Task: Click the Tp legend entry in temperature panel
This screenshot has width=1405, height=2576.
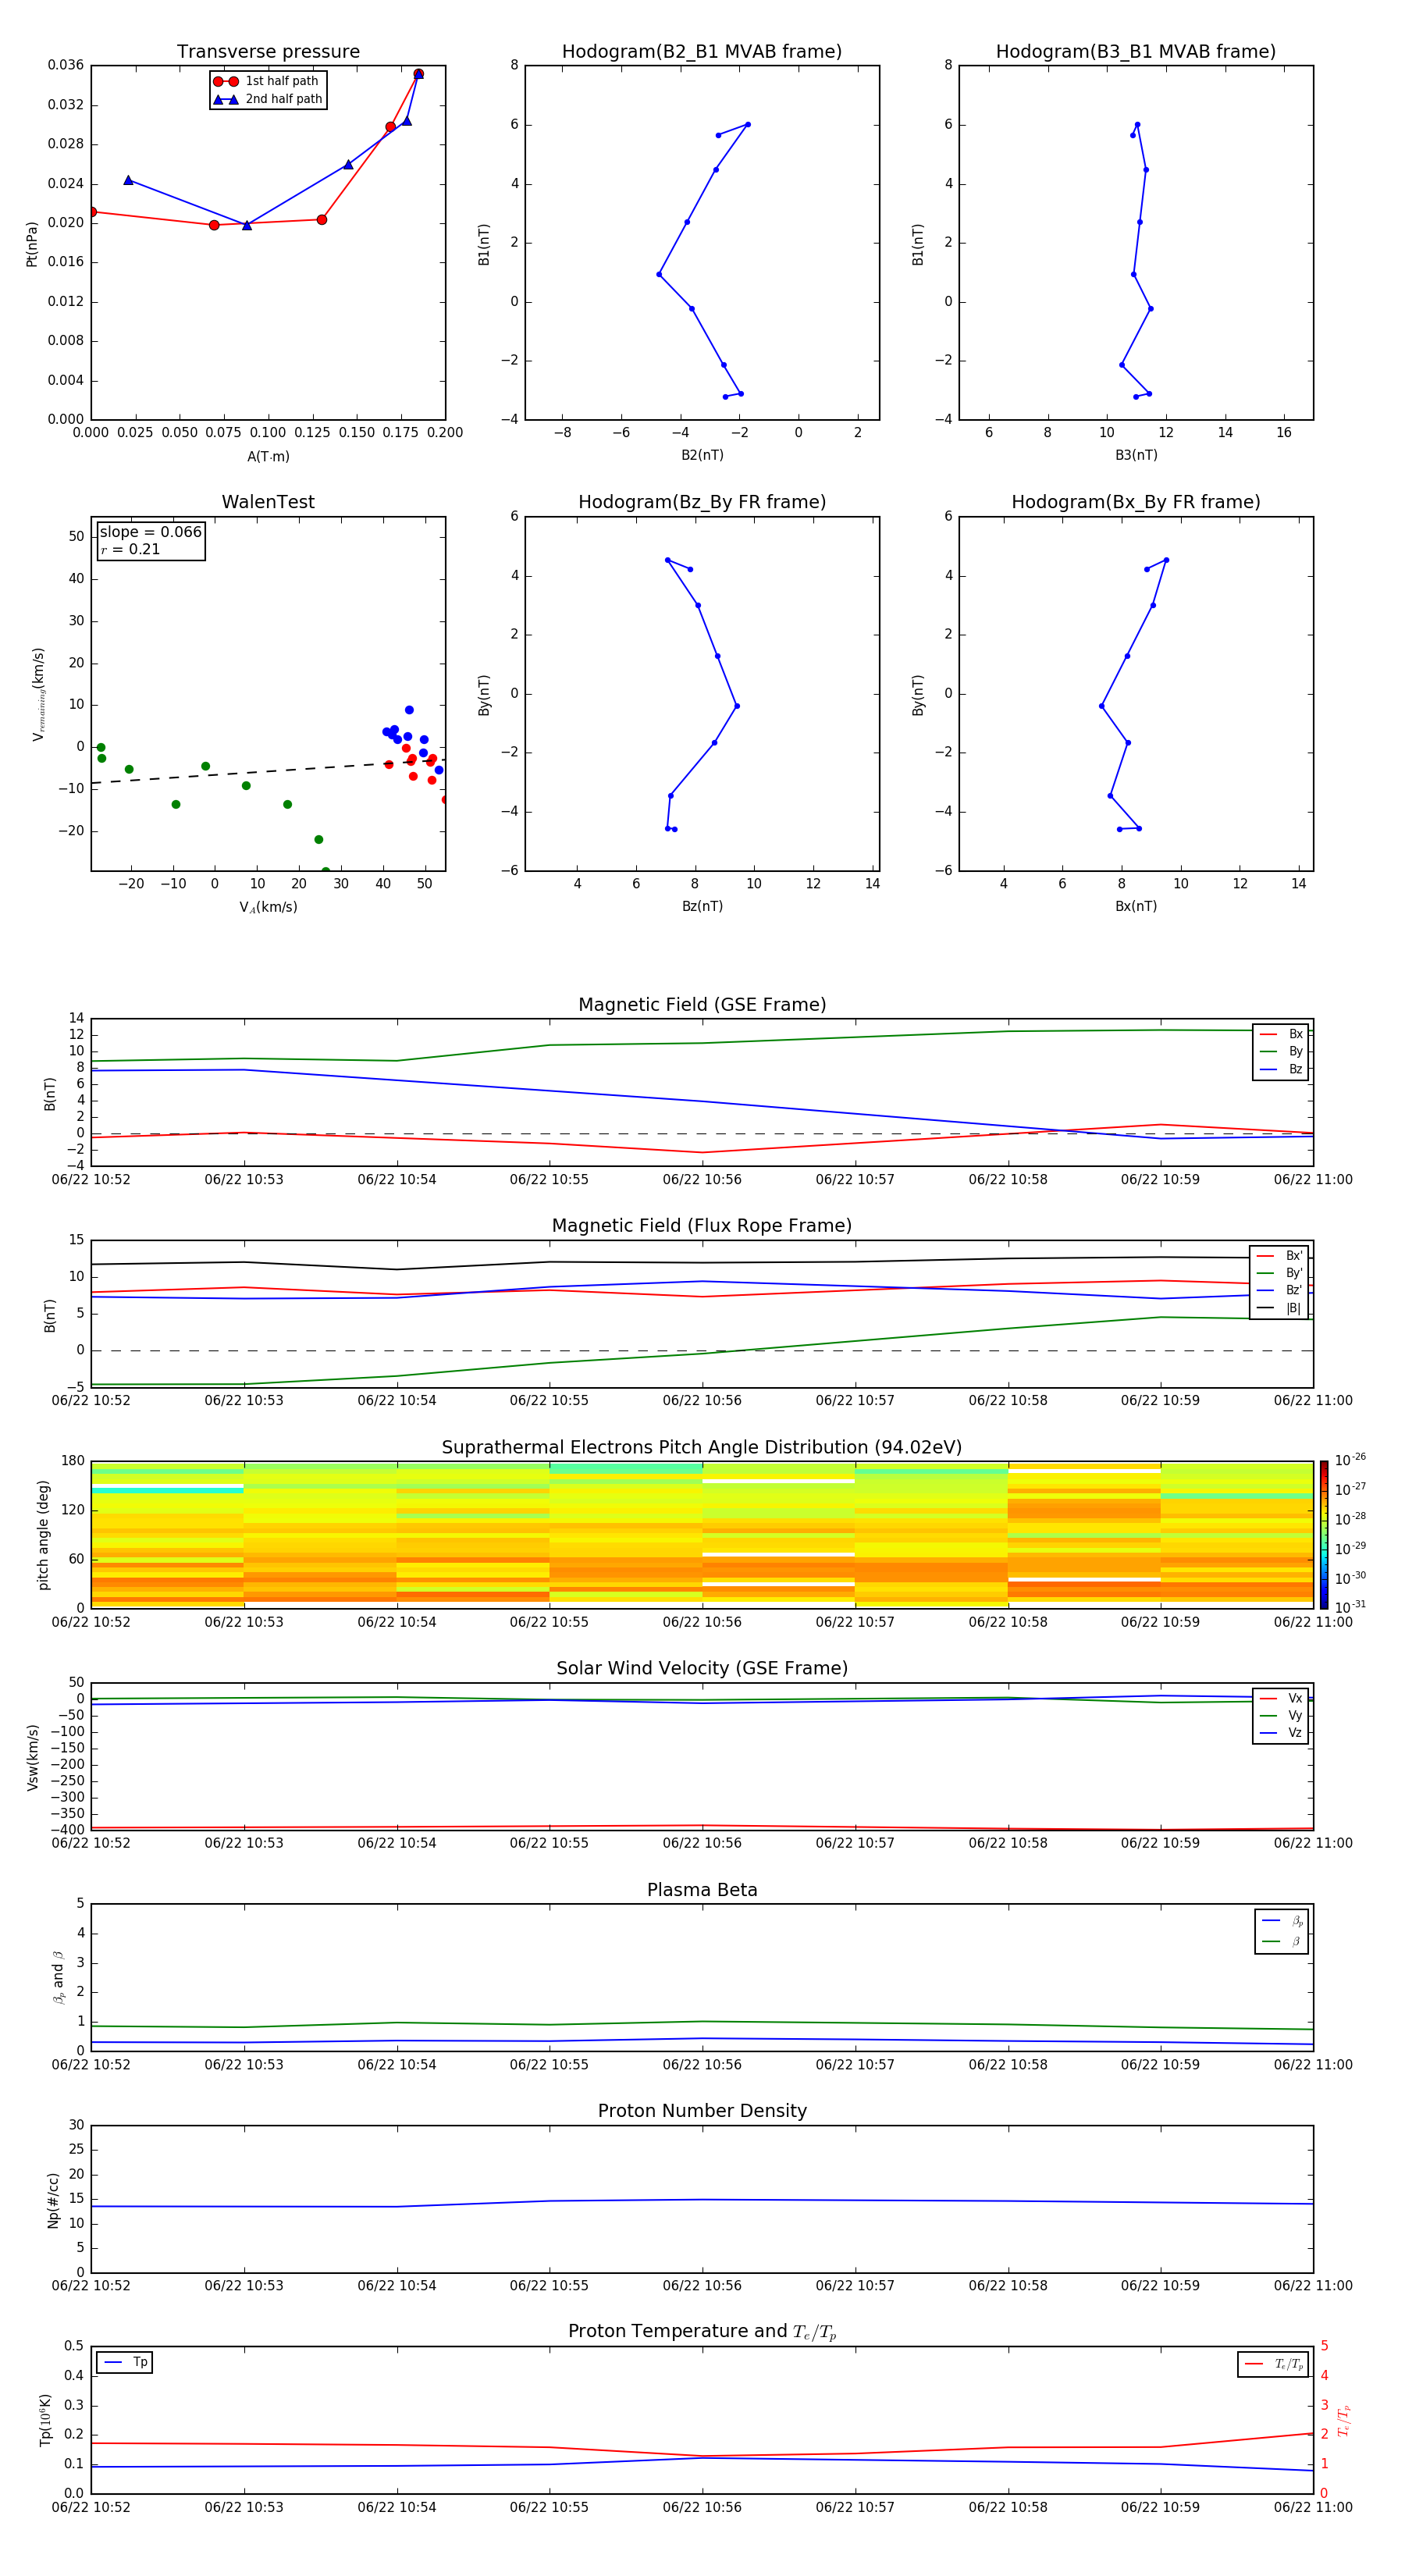Action: coord(125,2362)
